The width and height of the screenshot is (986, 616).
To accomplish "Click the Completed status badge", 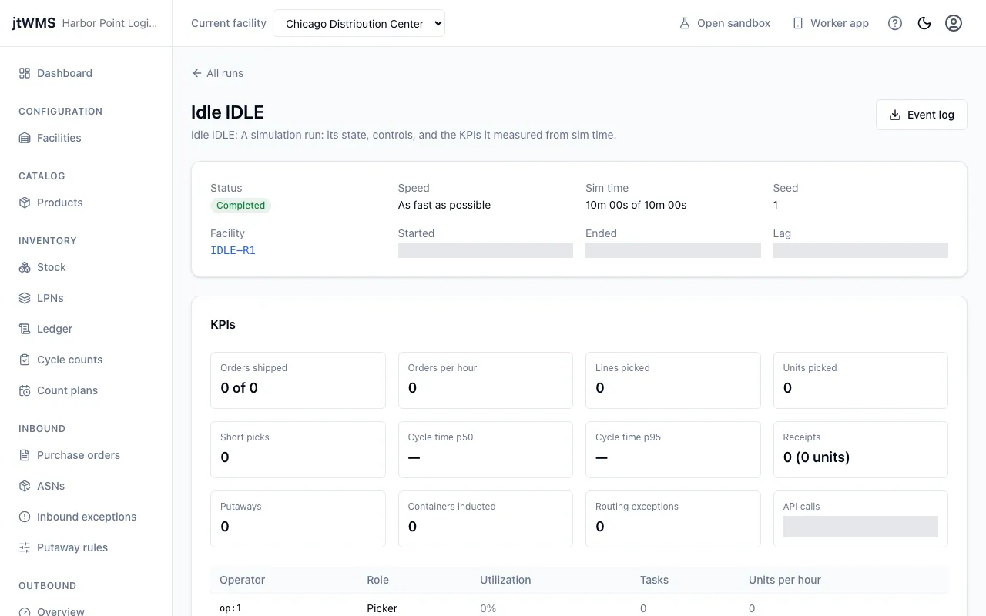I will (240, 206).
